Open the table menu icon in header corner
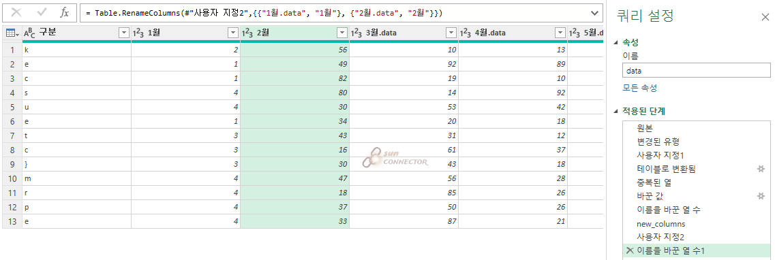Image resolution: width=775 pixels, height=260 pixels. coord(12,33)
